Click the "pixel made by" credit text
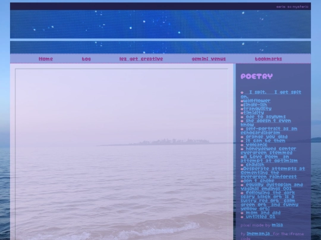This screenshot has height=240, width=321. point(256,225)
